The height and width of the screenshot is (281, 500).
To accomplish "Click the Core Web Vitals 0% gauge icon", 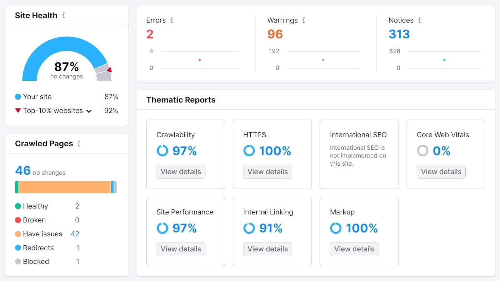I will pos(422,151).
